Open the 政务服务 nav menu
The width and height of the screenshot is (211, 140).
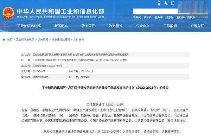point(115,26)
